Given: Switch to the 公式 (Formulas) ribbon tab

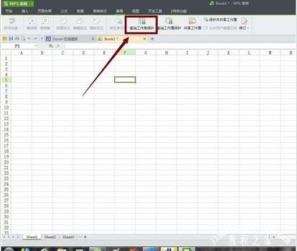Looking at the screenshot, I should pyautogui.click(x=64, y=11).
